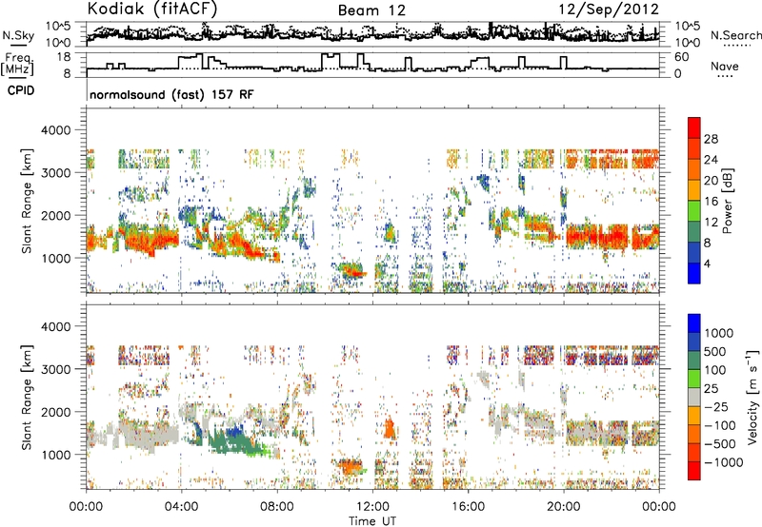This screenshot has height=527, width=762.
Task: Click the date '12/Sep/2012'
Action: click(609, 10)
